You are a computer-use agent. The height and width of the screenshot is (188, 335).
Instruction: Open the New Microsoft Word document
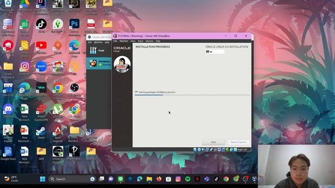click(x=25, y=155)
